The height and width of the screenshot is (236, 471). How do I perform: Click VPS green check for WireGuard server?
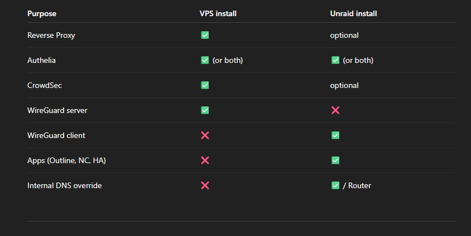[x=205, y=110]
